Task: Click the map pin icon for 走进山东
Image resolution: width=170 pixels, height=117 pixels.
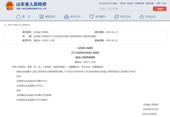Action: tap(142, 17)
